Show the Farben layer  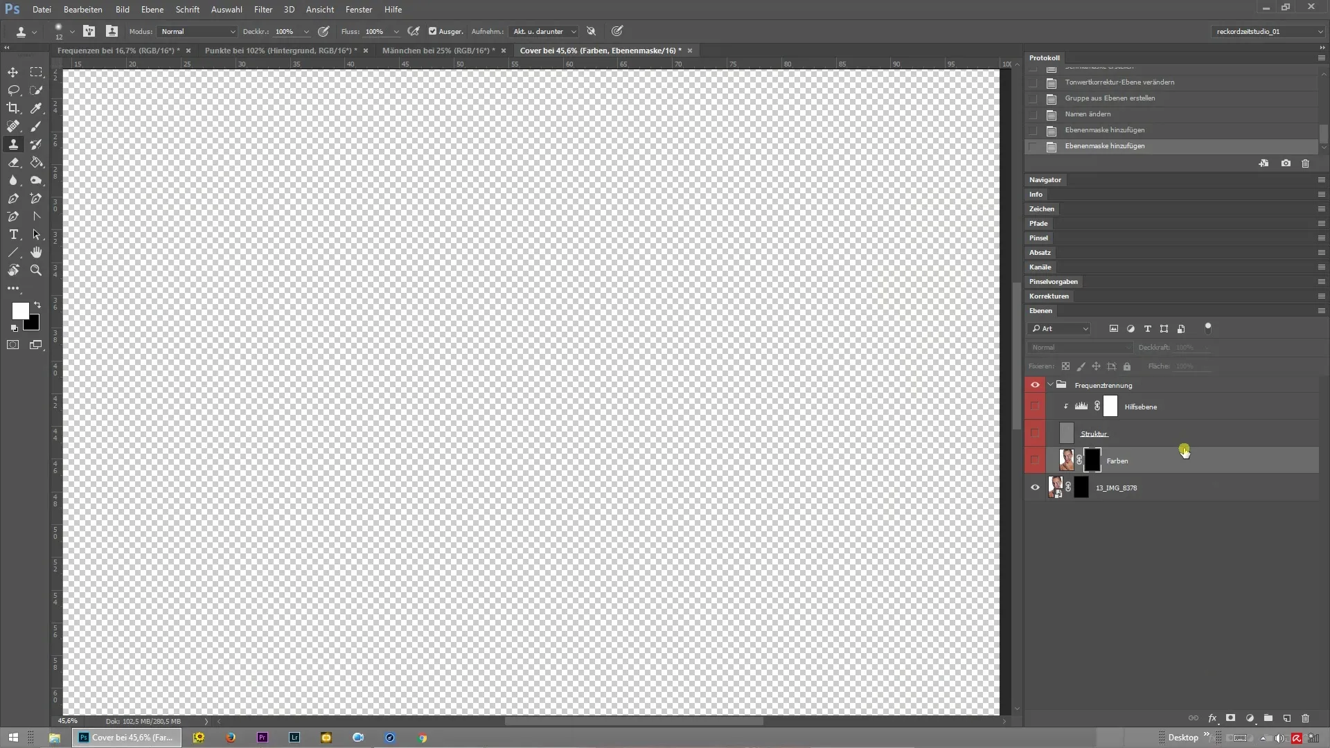pos(1035,461)
